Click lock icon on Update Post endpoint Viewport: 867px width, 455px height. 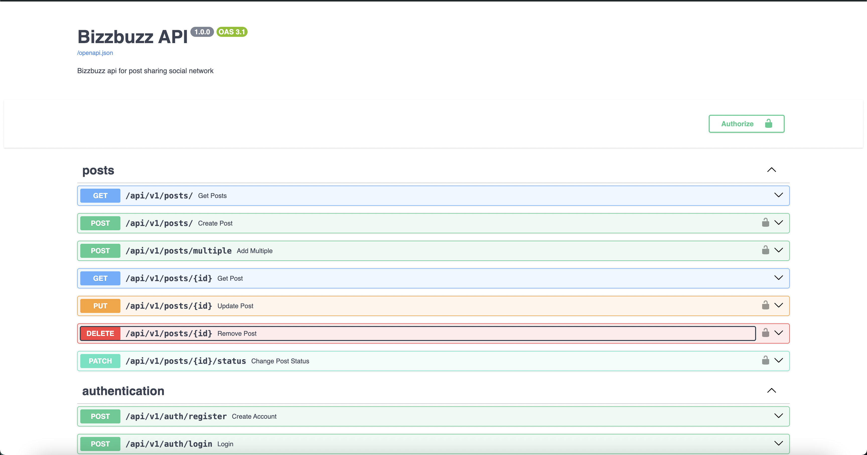coord(765,305)
